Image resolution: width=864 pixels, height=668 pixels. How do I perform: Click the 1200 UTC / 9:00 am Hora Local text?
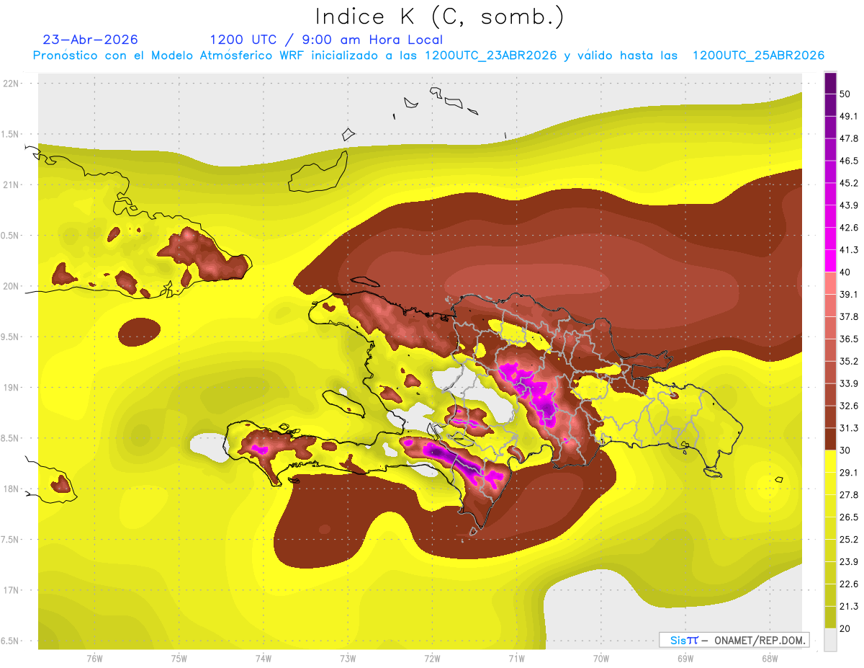326,40
